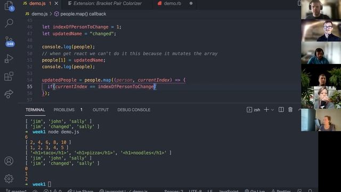Switch to the demo.rb tab
Viewport: 341px width, 192px height.
pyautogui.click(x=172, y=4)
